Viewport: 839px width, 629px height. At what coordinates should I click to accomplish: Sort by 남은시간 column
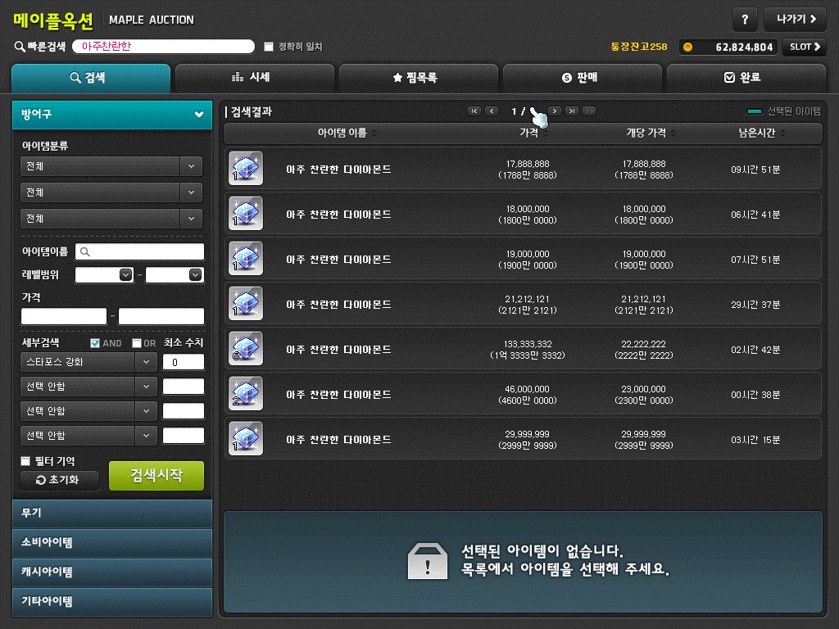(762, 133)
